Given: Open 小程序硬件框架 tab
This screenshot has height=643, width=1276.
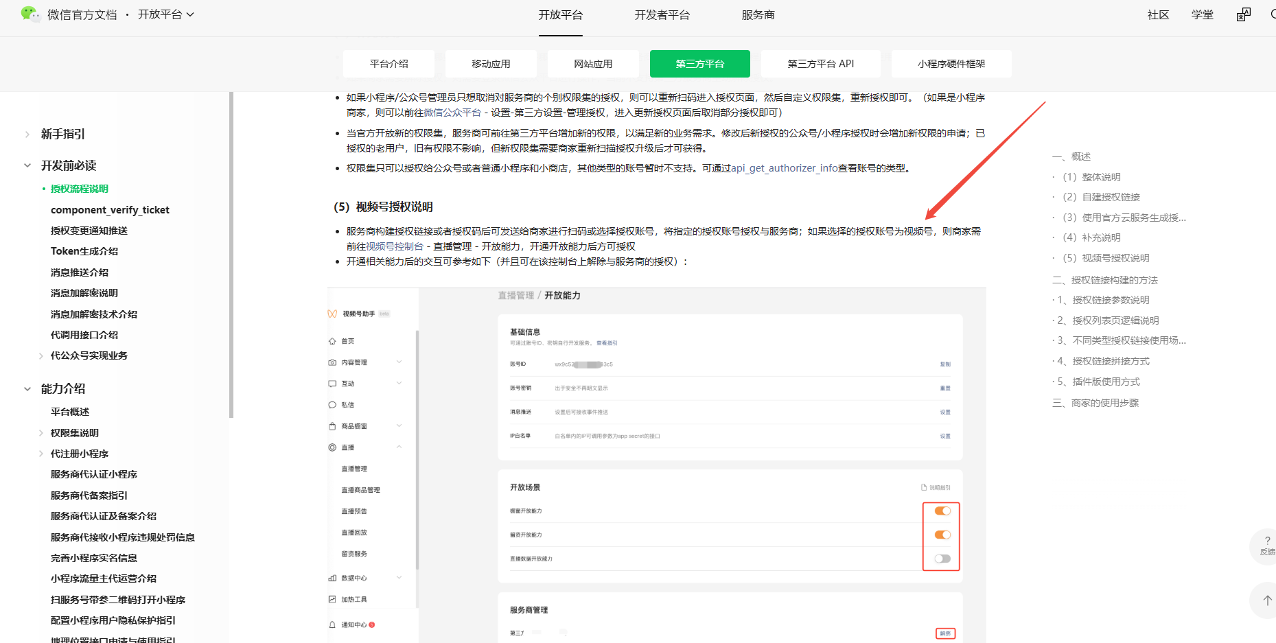Looking at the screenshot, I should pyautogui.click(x=951, y=64).
